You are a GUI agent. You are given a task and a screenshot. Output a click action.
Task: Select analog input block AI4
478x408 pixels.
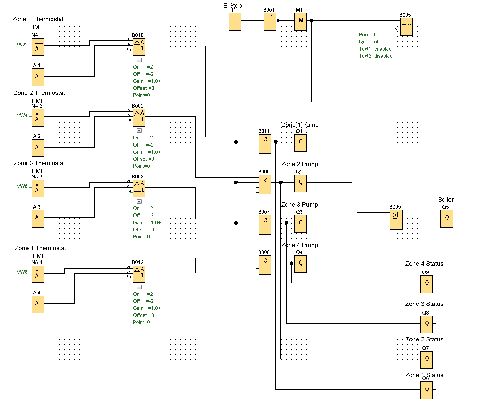38,304
